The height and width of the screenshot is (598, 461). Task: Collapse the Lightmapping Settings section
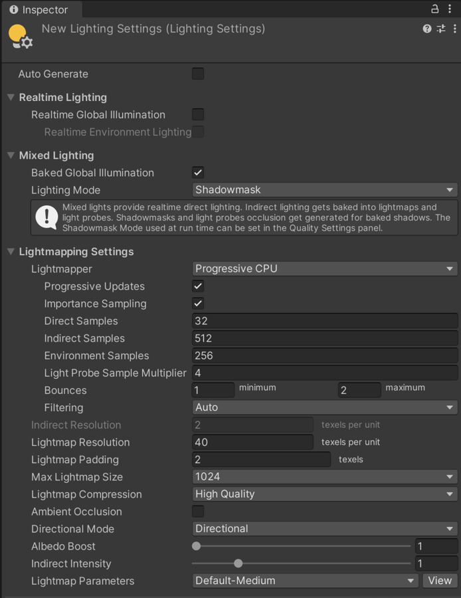coord(9,252)
